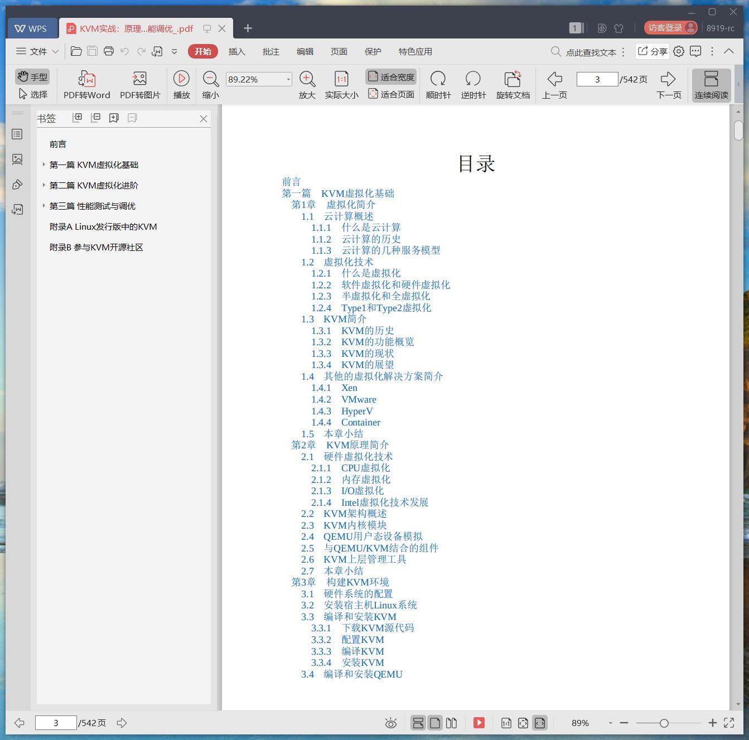Open 前言 bookmark
The width and height of the screenshot is (749, 740).
[58, 144]
